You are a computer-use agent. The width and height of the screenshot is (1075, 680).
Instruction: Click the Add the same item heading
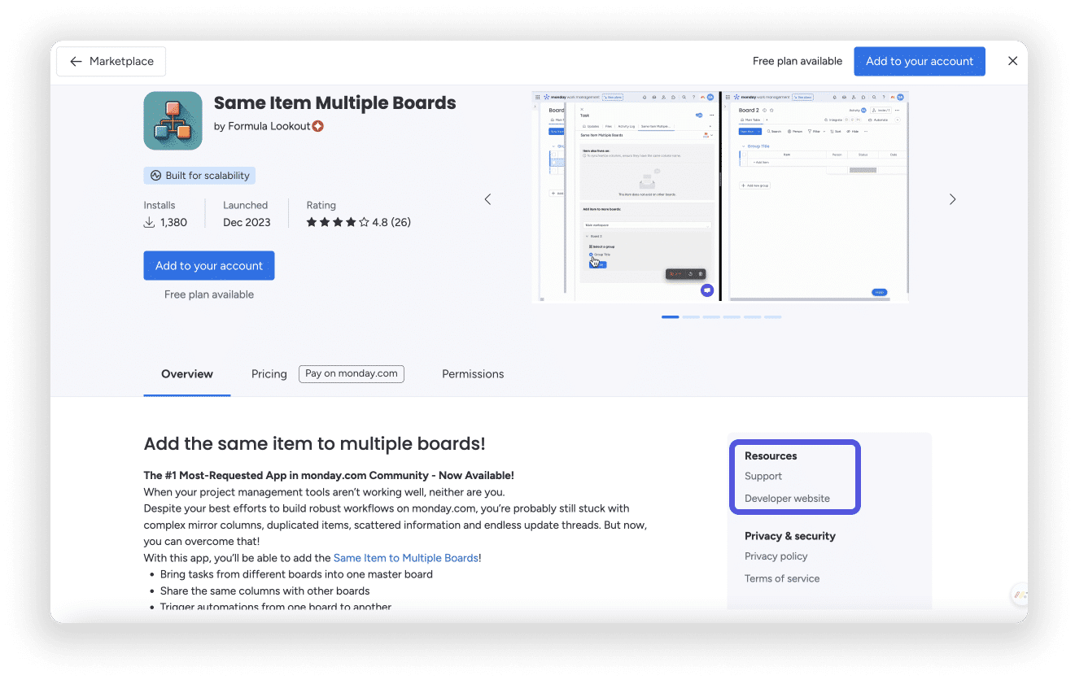click(x=314, y=444)
